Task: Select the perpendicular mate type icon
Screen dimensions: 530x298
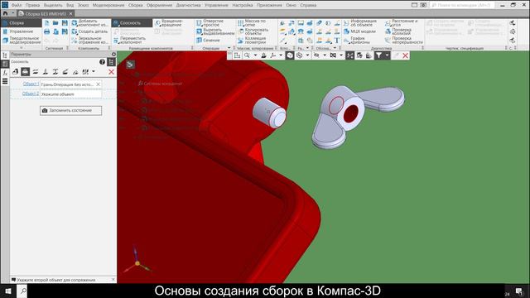Action: coord(46,72)
